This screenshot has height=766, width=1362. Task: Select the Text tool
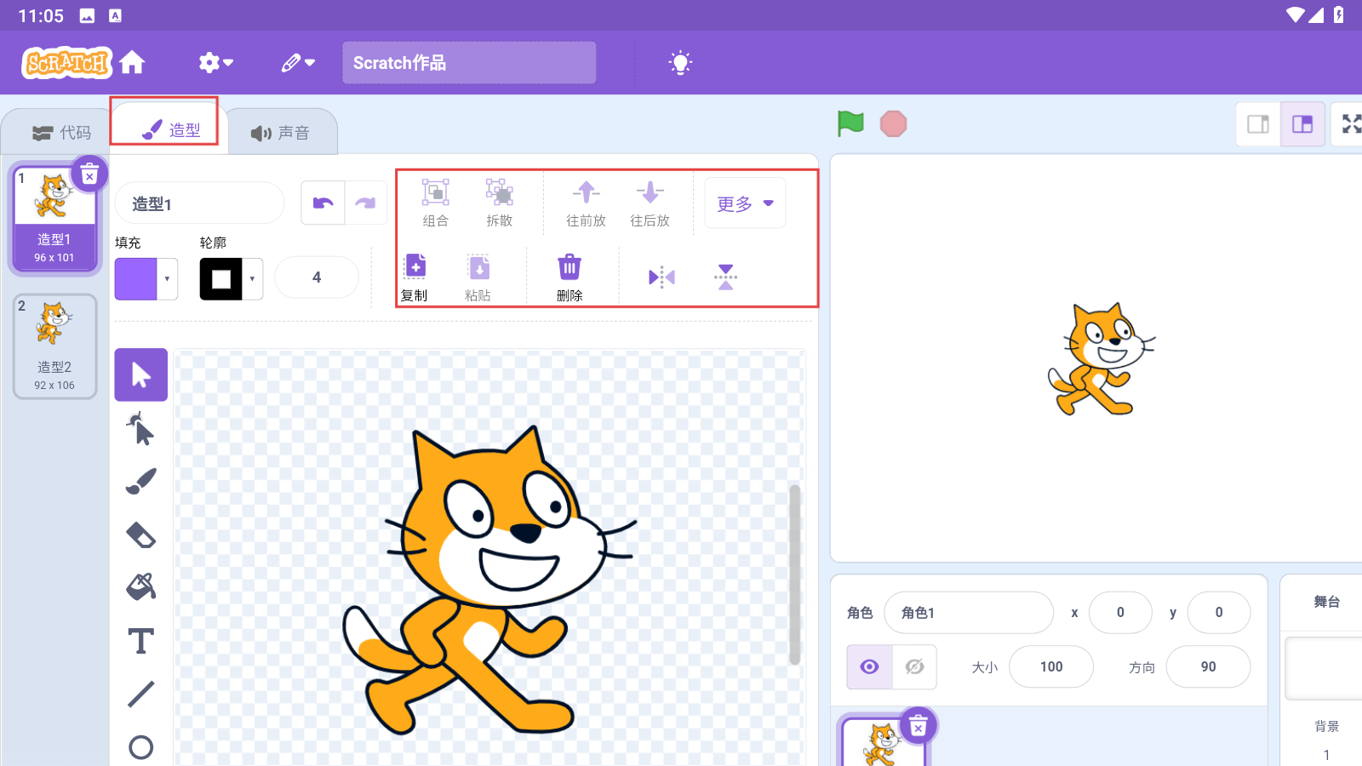141,641
